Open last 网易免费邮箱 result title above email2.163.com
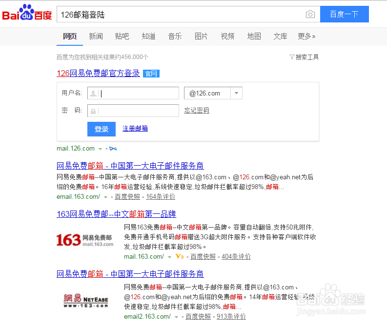 point(130,274)
